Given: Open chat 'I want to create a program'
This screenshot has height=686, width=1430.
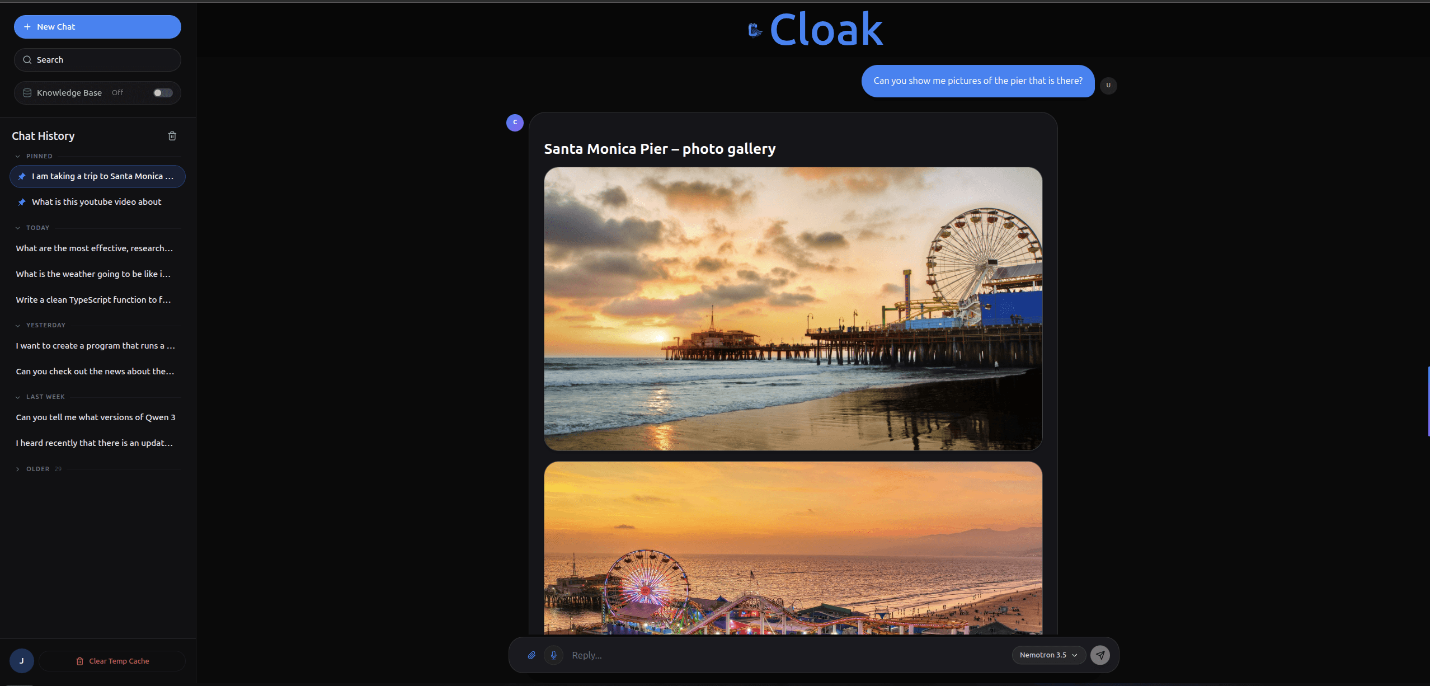Looking at the screenshot, I should point(97,346).
